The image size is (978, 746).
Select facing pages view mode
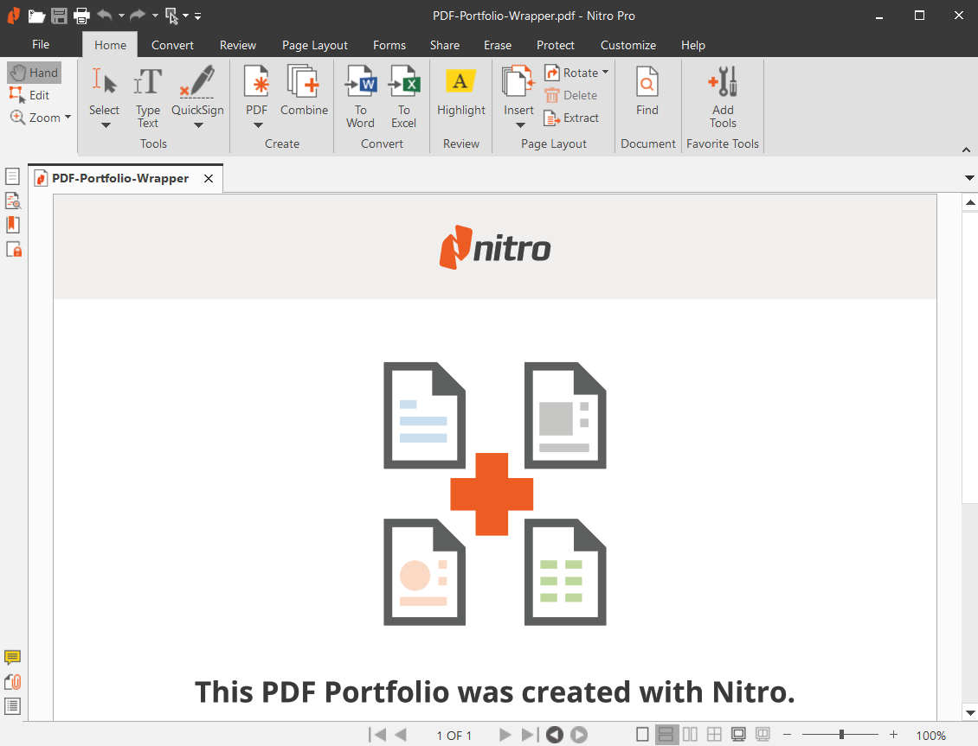click(690, 735)
